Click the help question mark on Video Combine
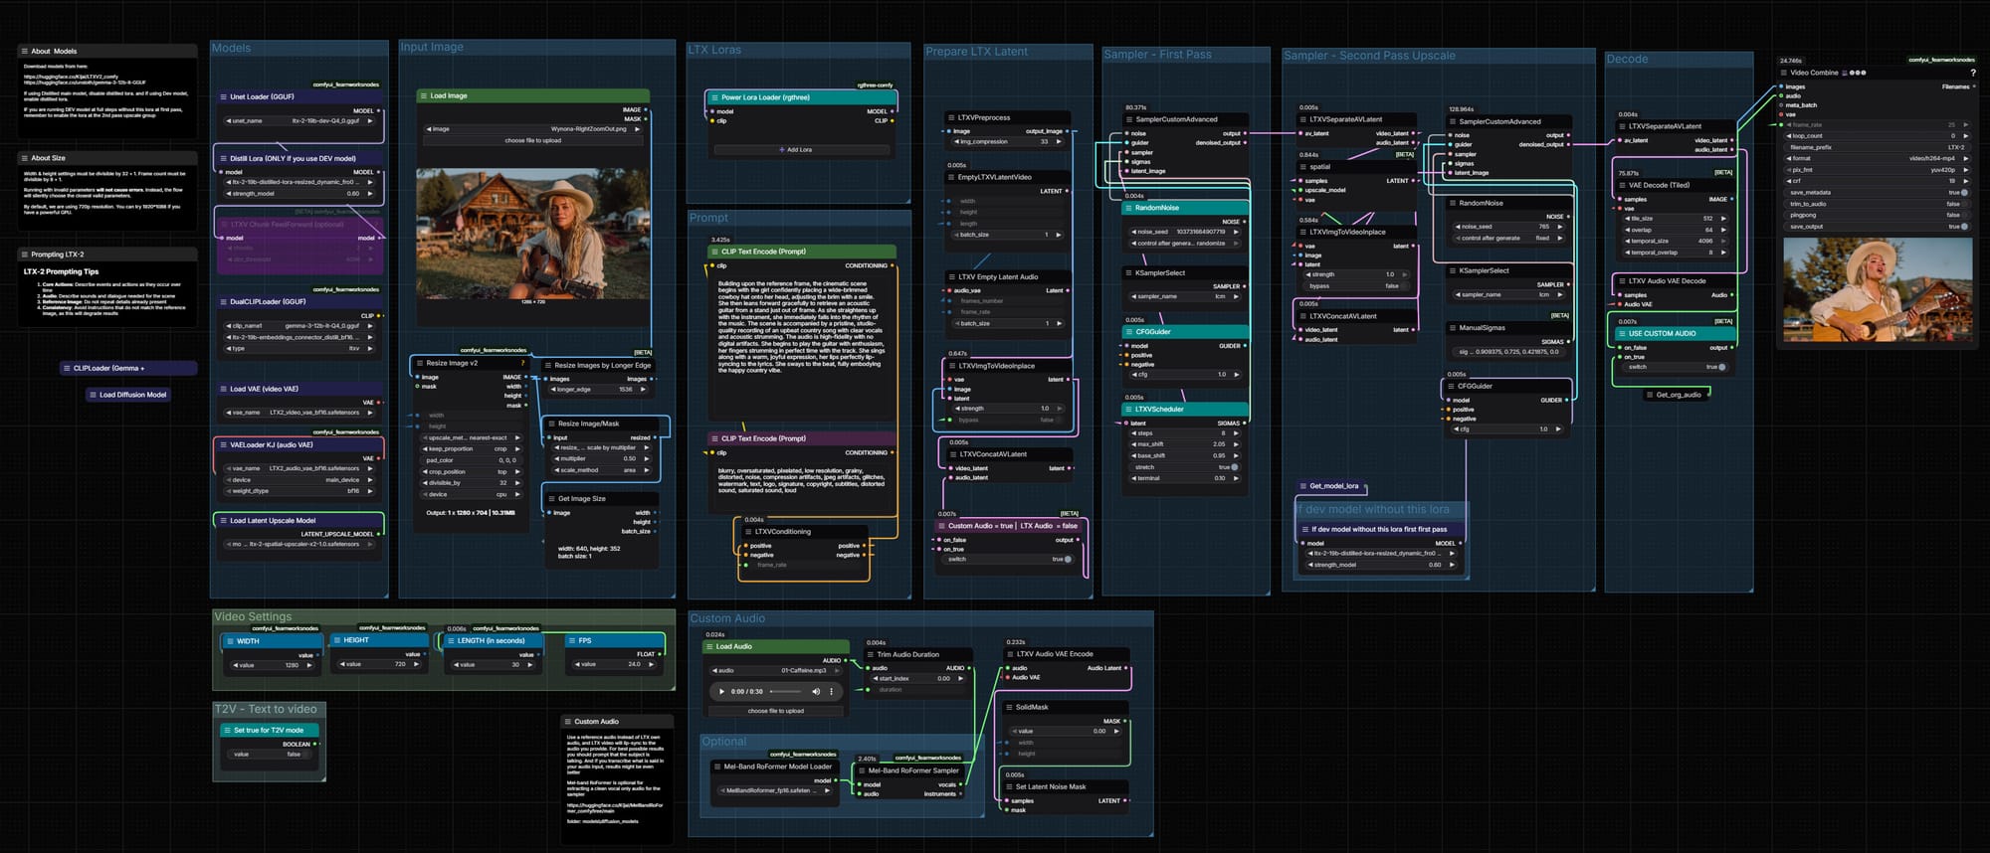The width and height of the screenshot is (1990, 853). coord(1972,73)
